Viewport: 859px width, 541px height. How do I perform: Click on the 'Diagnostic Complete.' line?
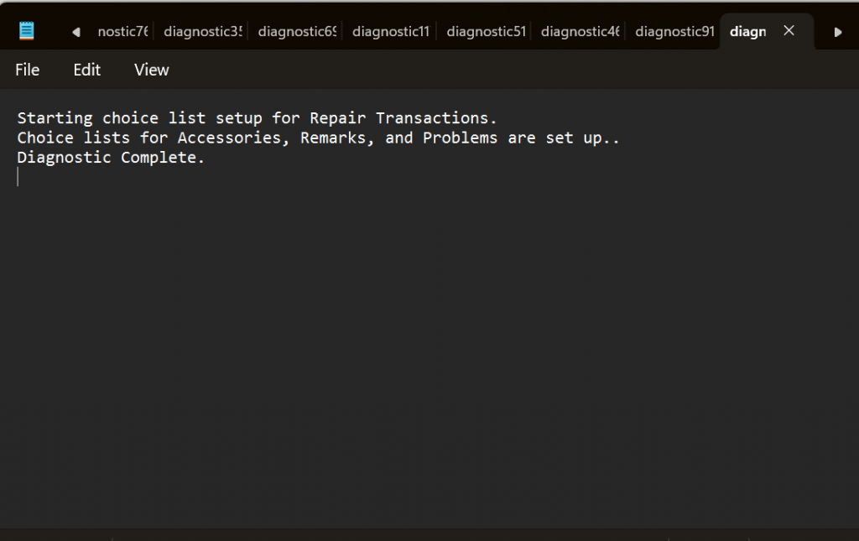tap(111, 157)
